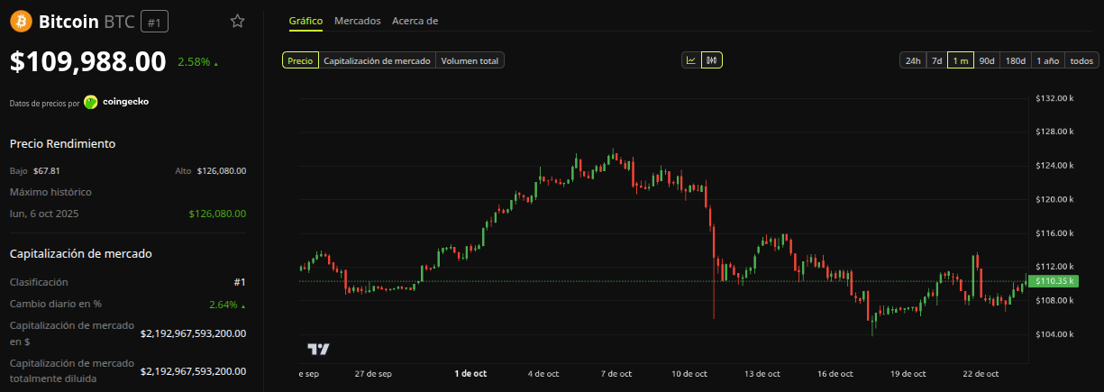This screenshot has height=392, width=1104.
Task: Click the 22 de oct date label
Action: [x=981, y=373]
